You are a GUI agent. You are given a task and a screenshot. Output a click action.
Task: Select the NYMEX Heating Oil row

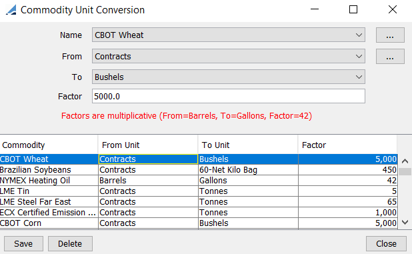[x=199, y=181]
